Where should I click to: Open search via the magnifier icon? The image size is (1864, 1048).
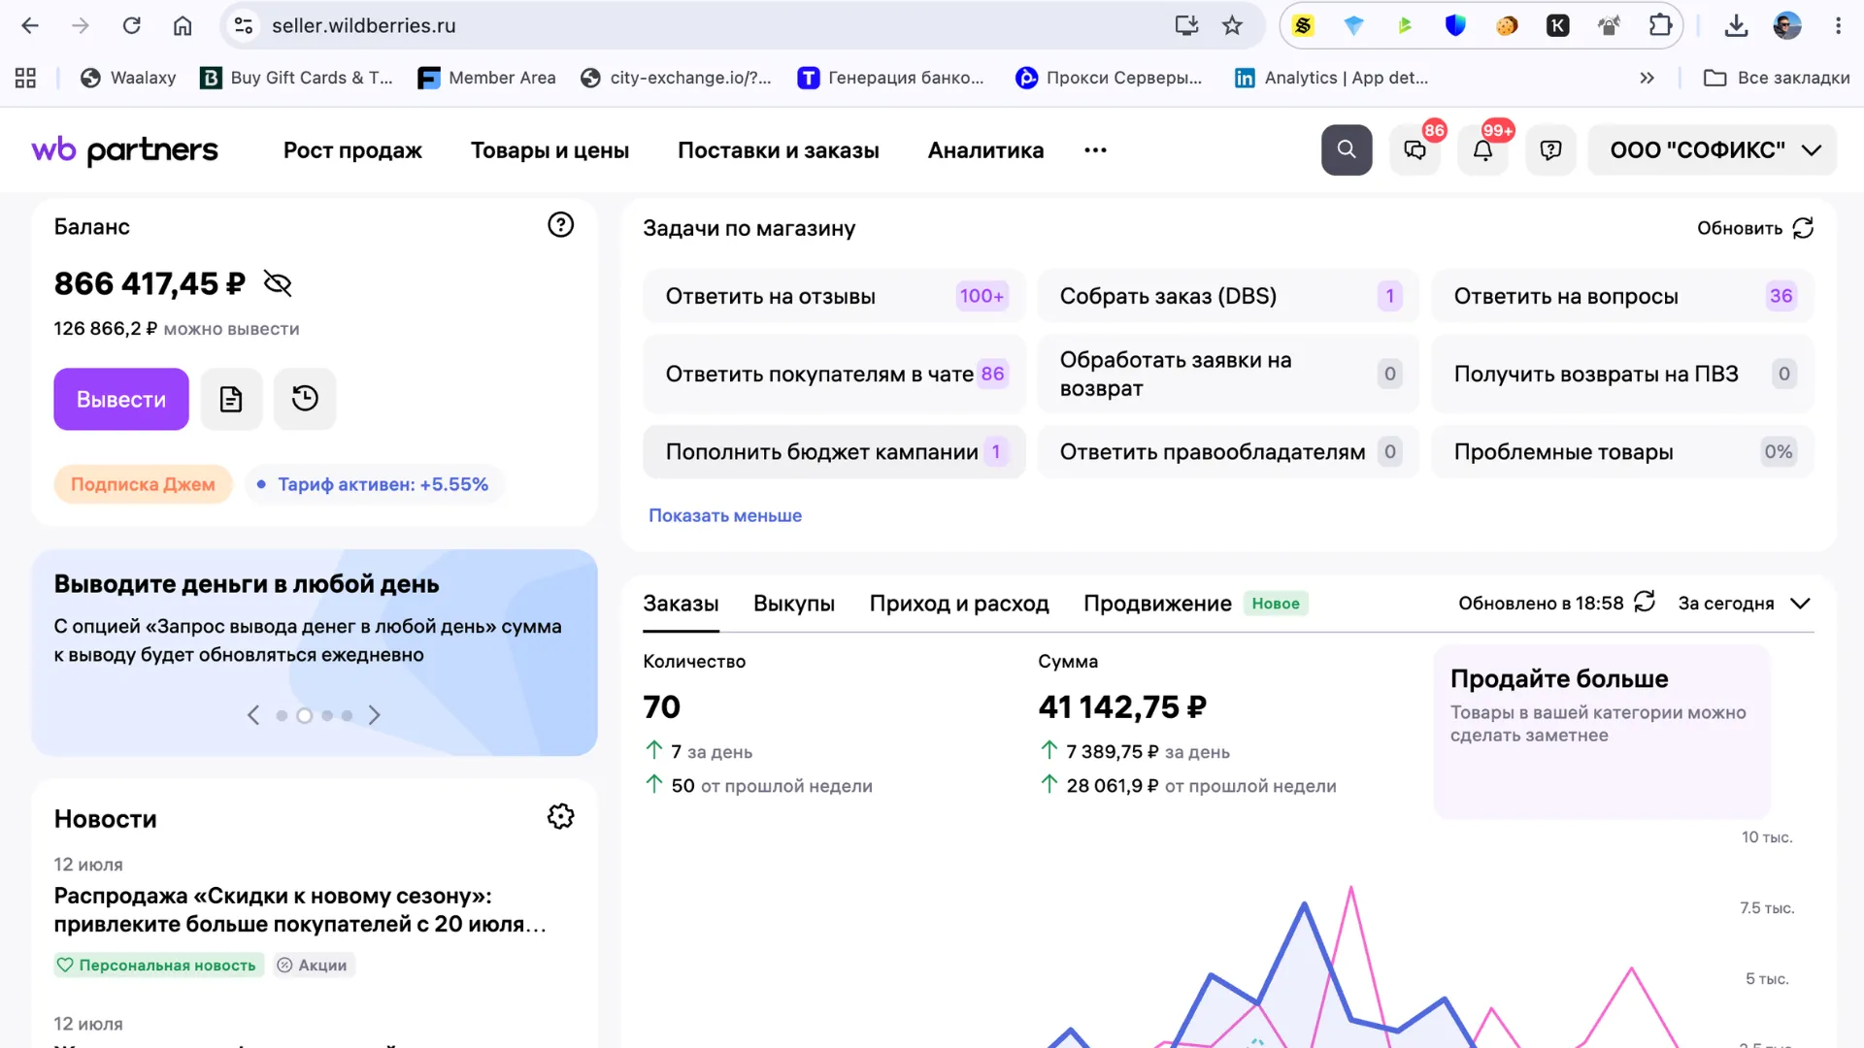point(1347,149)
